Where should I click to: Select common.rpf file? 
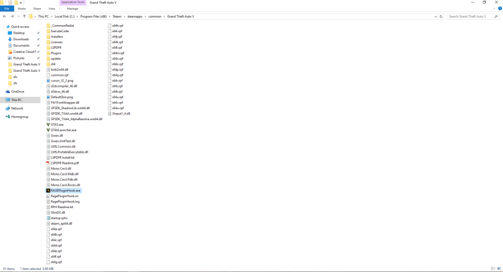[57, 75]
